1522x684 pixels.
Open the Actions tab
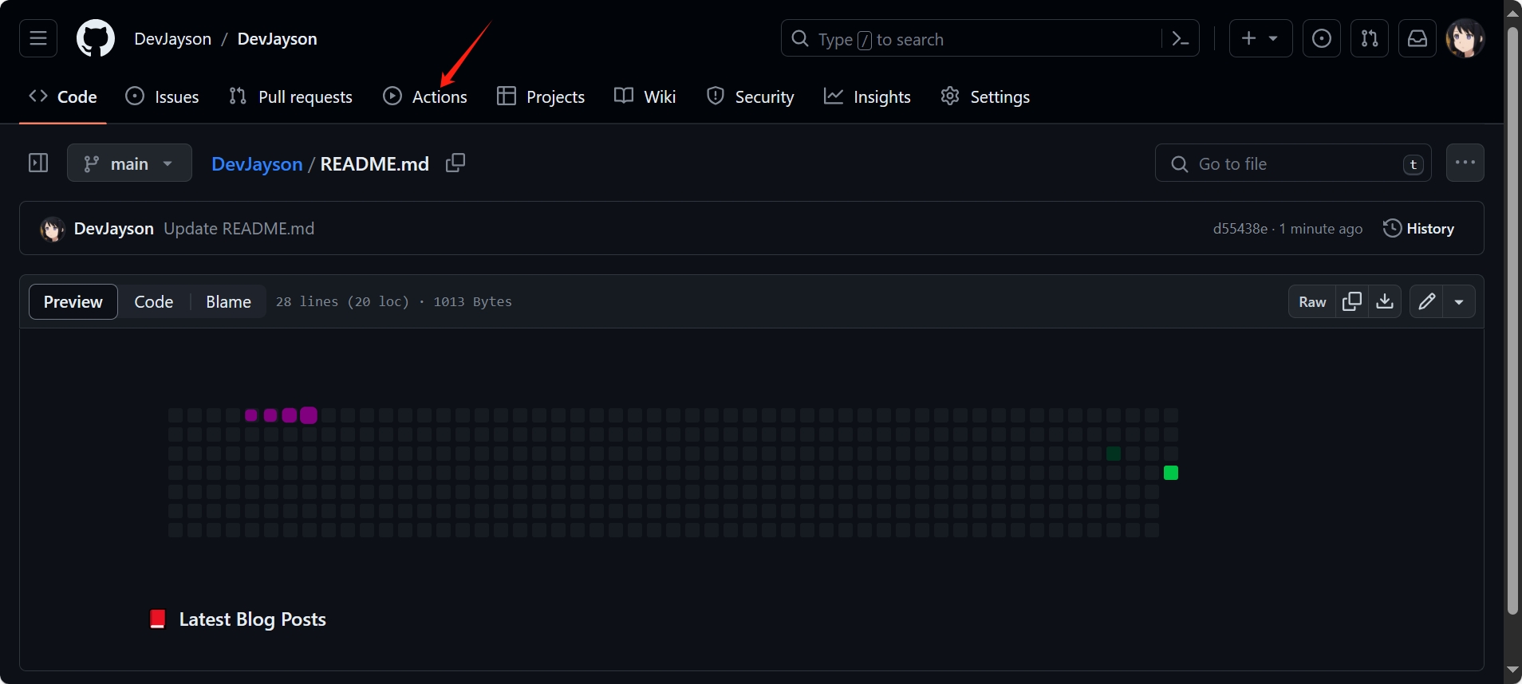coord(425,96)
